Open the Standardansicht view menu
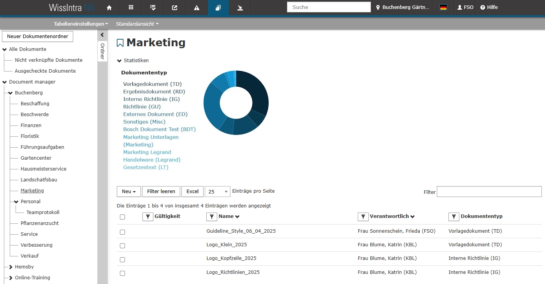This screenshot has width=545, height=284. tap(137, 24)
